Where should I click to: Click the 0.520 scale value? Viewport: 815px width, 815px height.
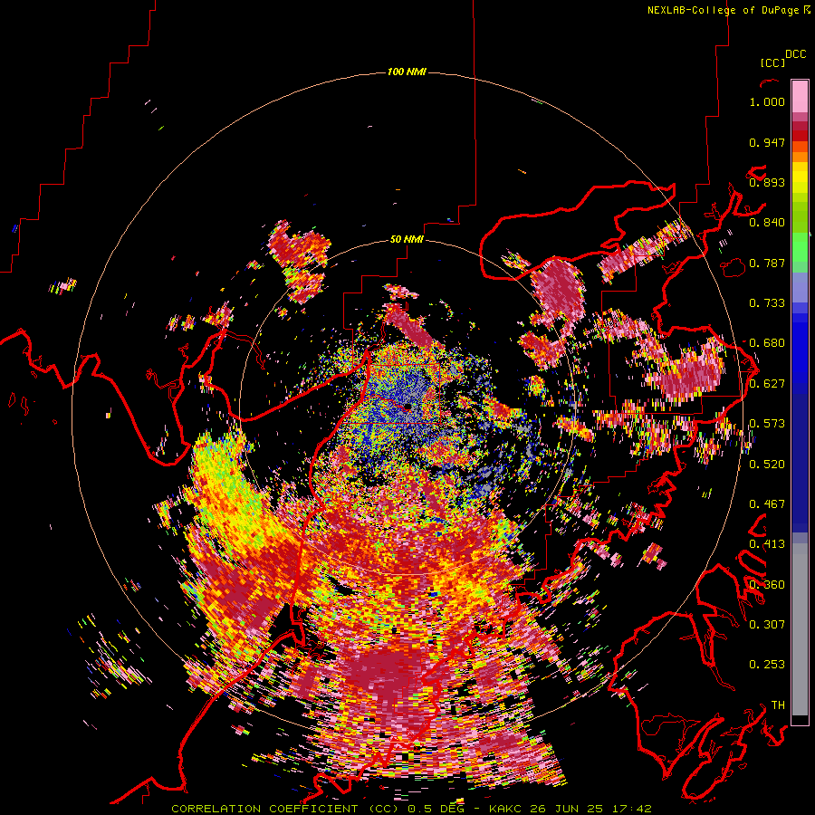[767, 464]
